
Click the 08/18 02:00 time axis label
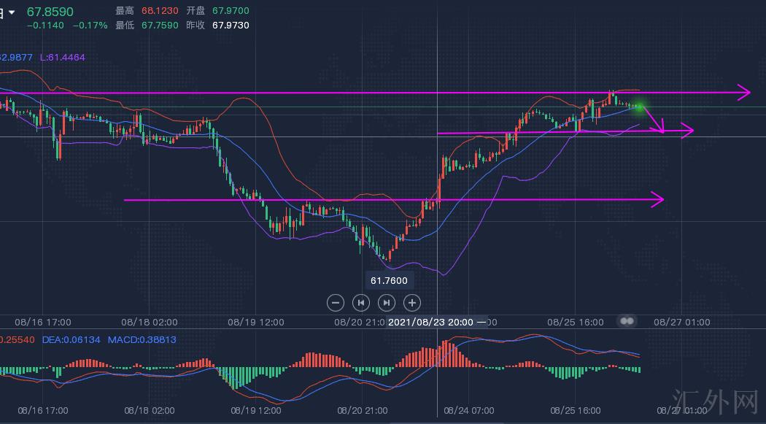pos(148,322)
